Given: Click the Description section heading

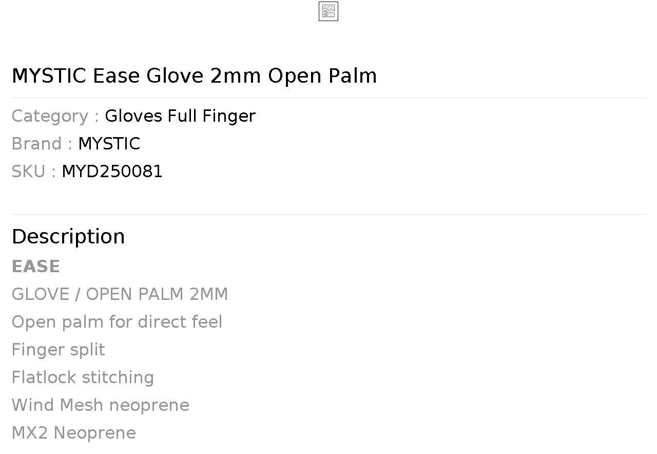Looking at the screenshot, I should (x=68, y=237).
